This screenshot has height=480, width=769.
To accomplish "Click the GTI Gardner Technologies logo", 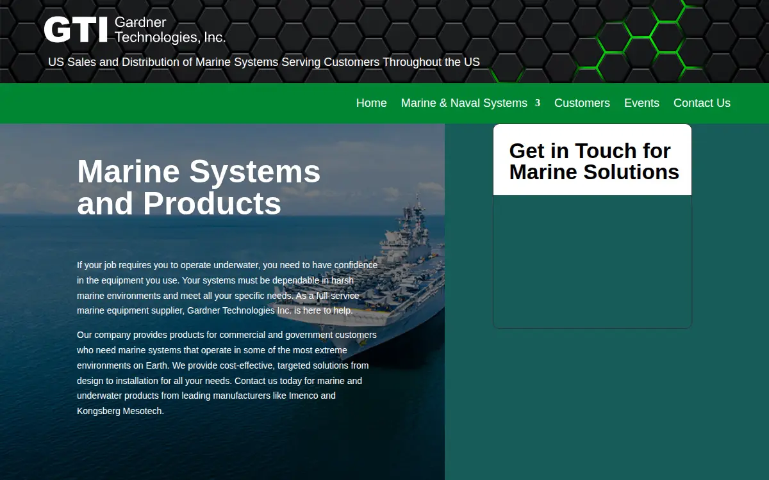I will pos(135,30).
